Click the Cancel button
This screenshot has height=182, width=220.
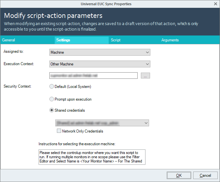tap(205, 175)
